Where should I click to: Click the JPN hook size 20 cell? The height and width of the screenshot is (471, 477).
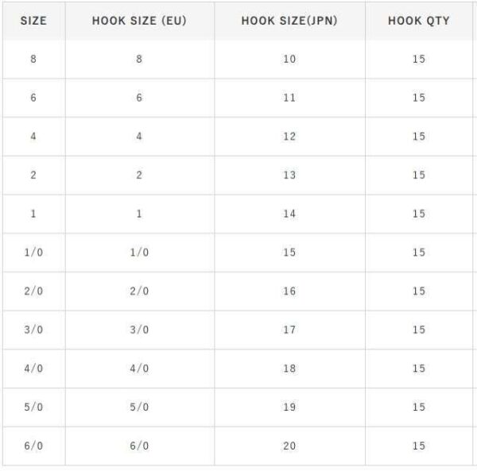pos(289,446)
